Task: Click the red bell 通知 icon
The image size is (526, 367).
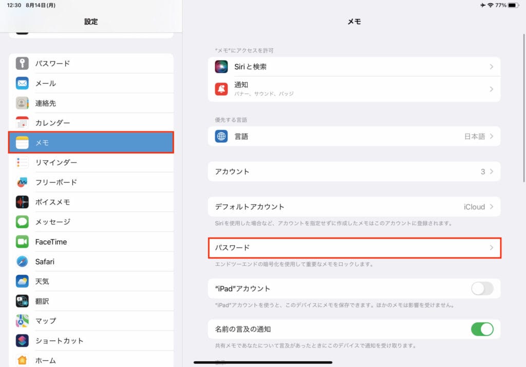Action: click(x=221, y=89)
